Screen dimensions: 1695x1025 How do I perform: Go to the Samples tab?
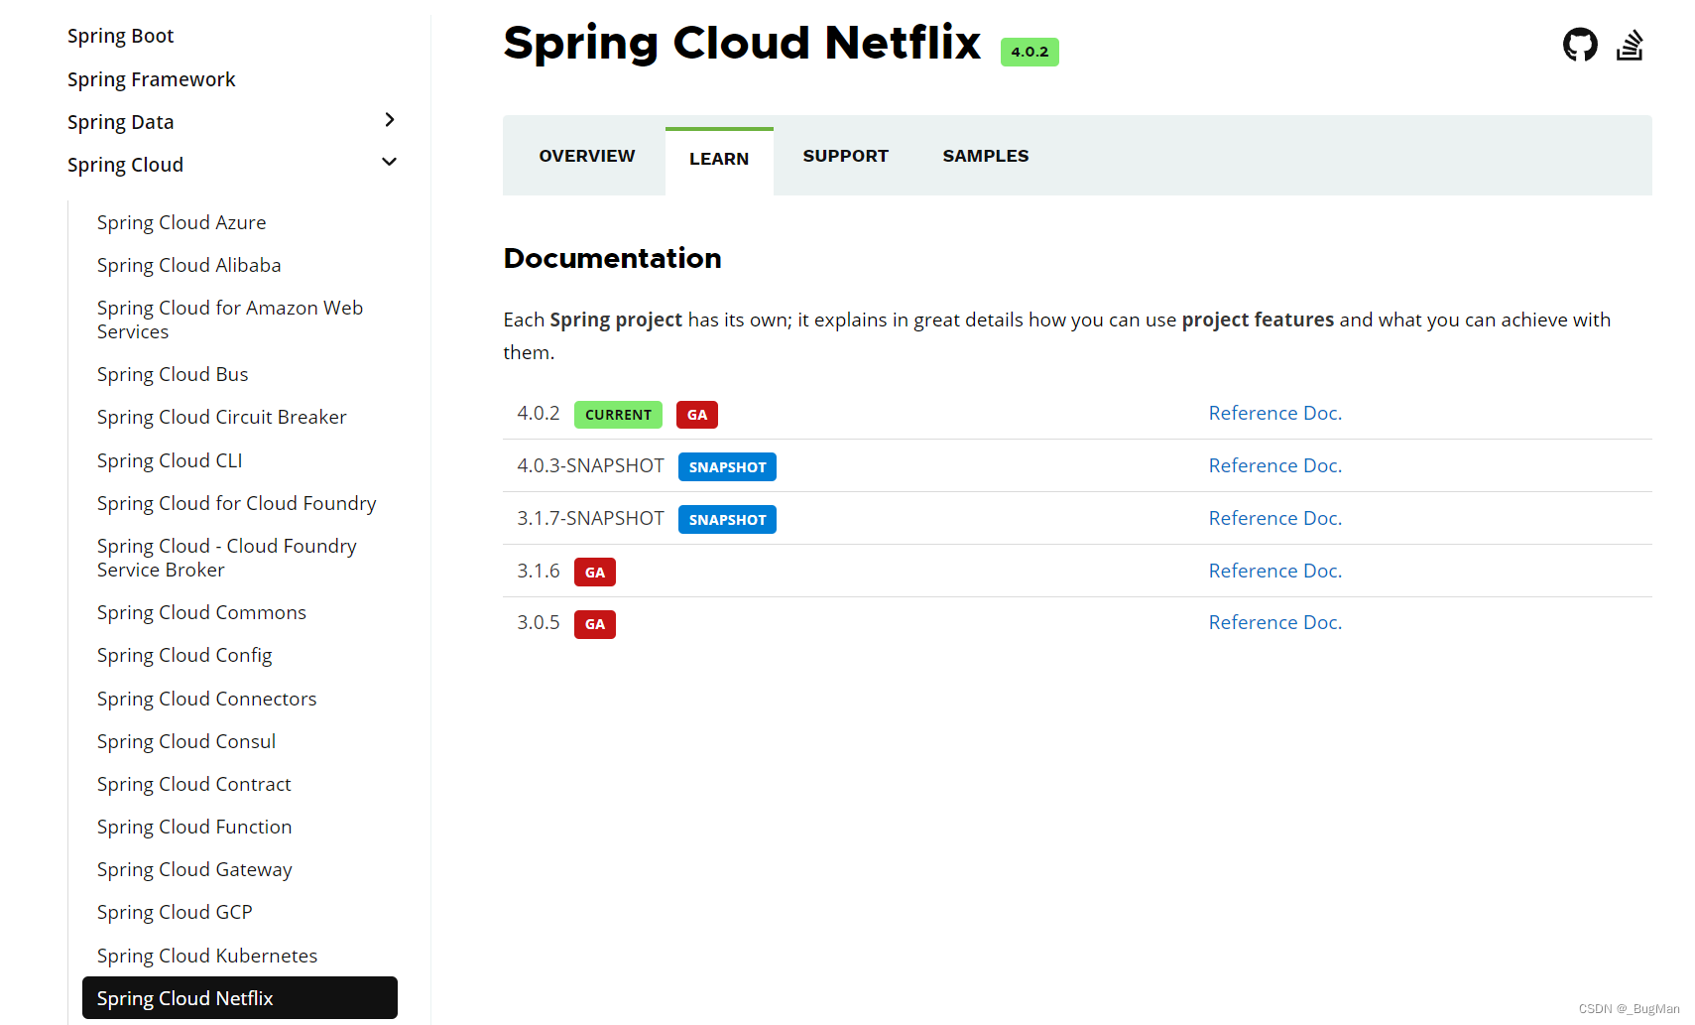tap(986, 156)
